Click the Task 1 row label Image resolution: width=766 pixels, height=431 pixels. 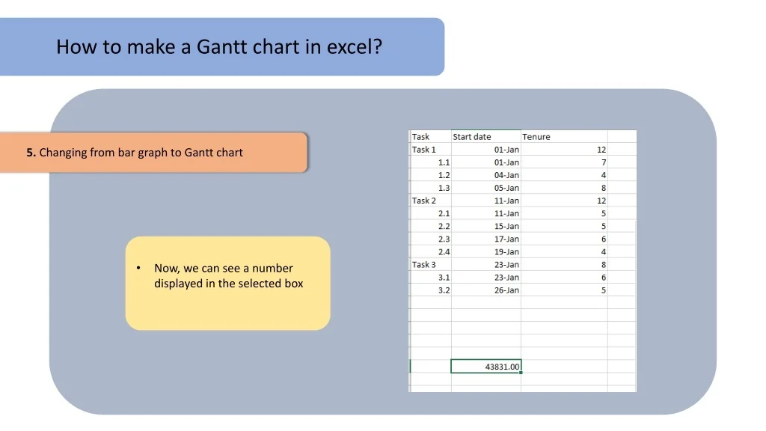(429, 150)
